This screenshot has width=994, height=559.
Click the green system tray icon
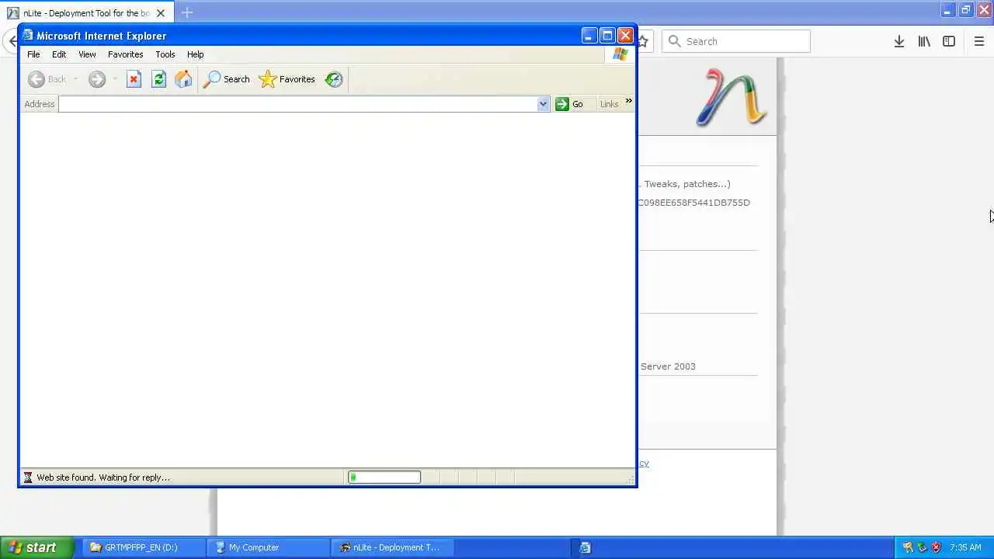[922, 547]
